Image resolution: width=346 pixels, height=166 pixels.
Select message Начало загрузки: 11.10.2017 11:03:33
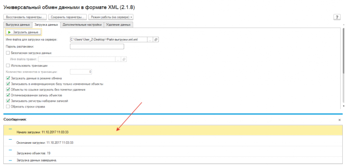173,130
